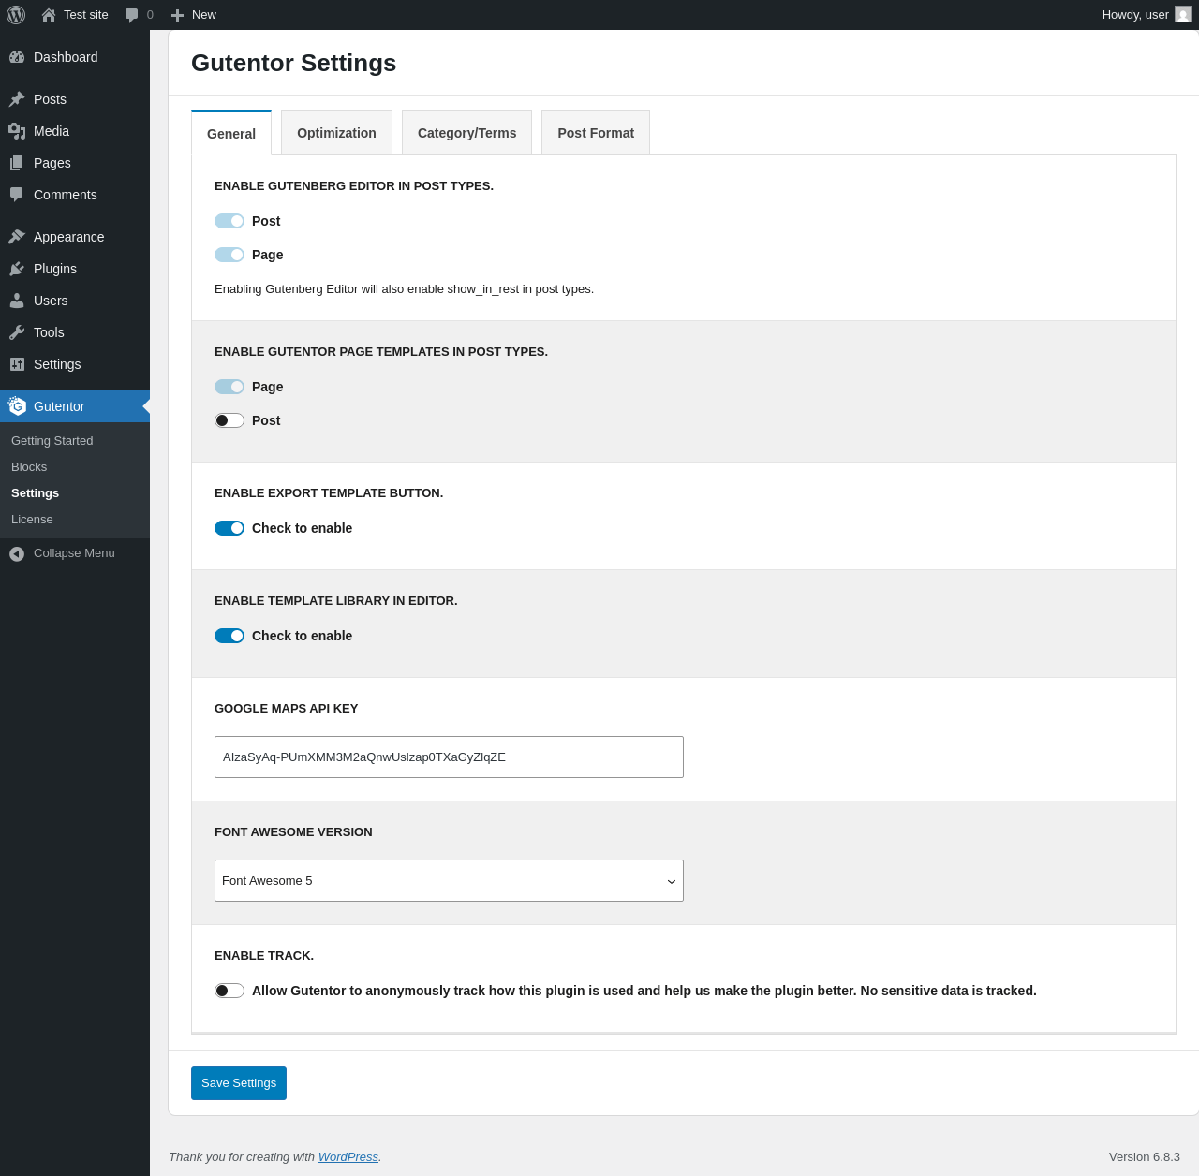This screenshot has width=1199, height=1176.
Task: Enable page templates for Post toggle
Action: click(x=229, y=420)
